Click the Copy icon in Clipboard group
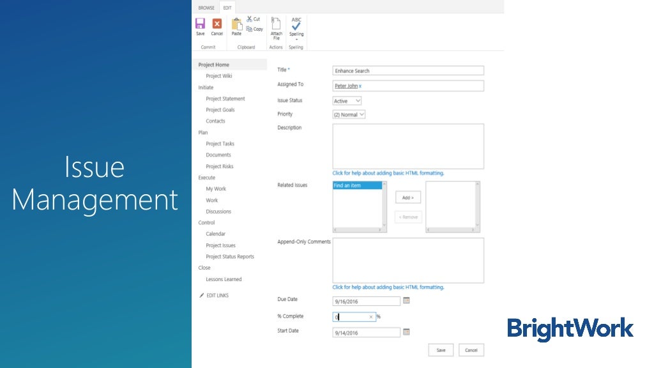Image resolution: width=654 pixels, height=368 pixels. tap(249, 29)
